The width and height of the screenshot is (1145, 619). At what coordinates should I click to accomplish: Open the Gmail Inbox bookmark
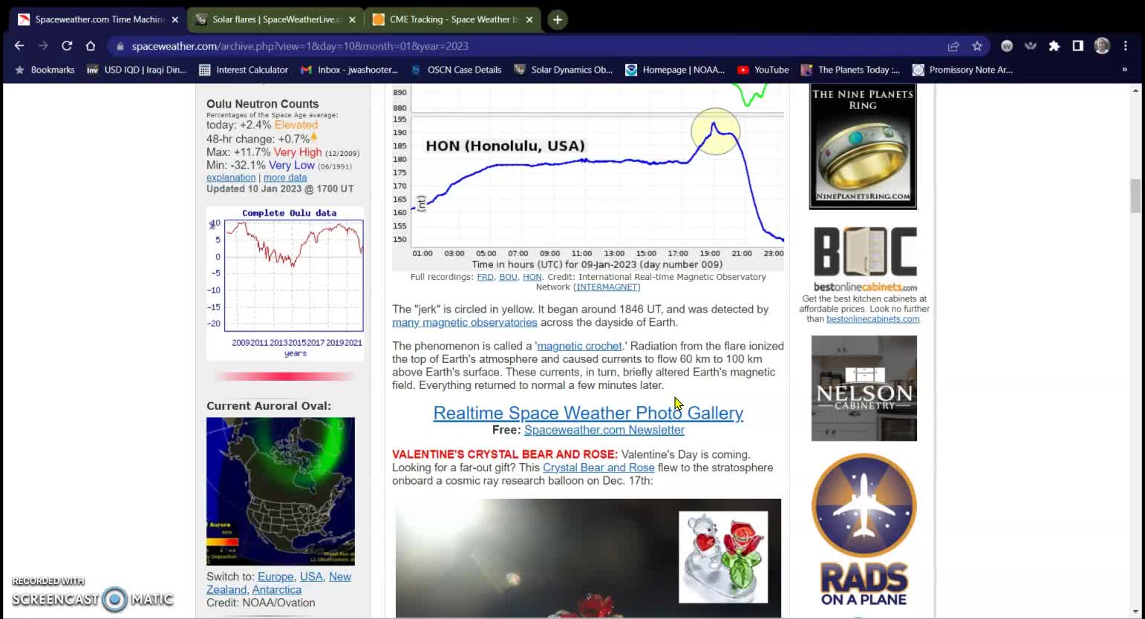click(x=349, y=70)
